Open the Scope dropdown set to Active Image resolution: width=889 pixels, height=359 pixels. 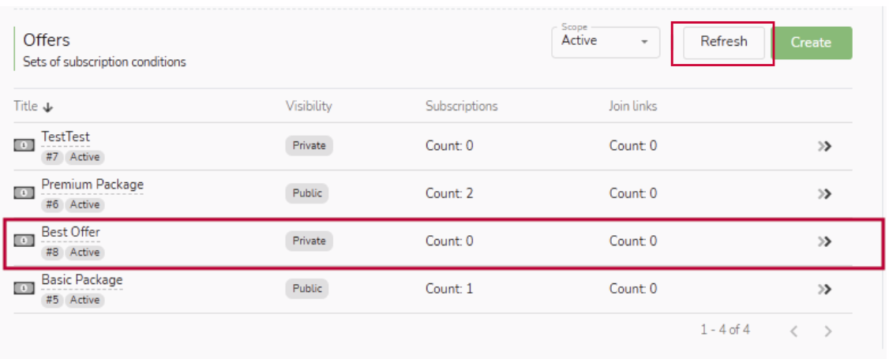(605, 42)
